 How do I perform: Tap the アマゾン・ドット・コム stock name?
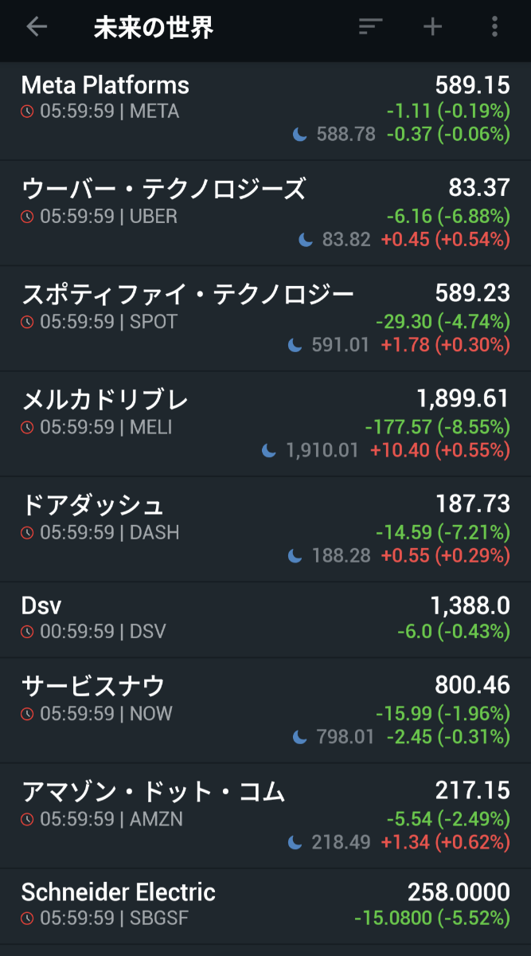tap(153, 791)
